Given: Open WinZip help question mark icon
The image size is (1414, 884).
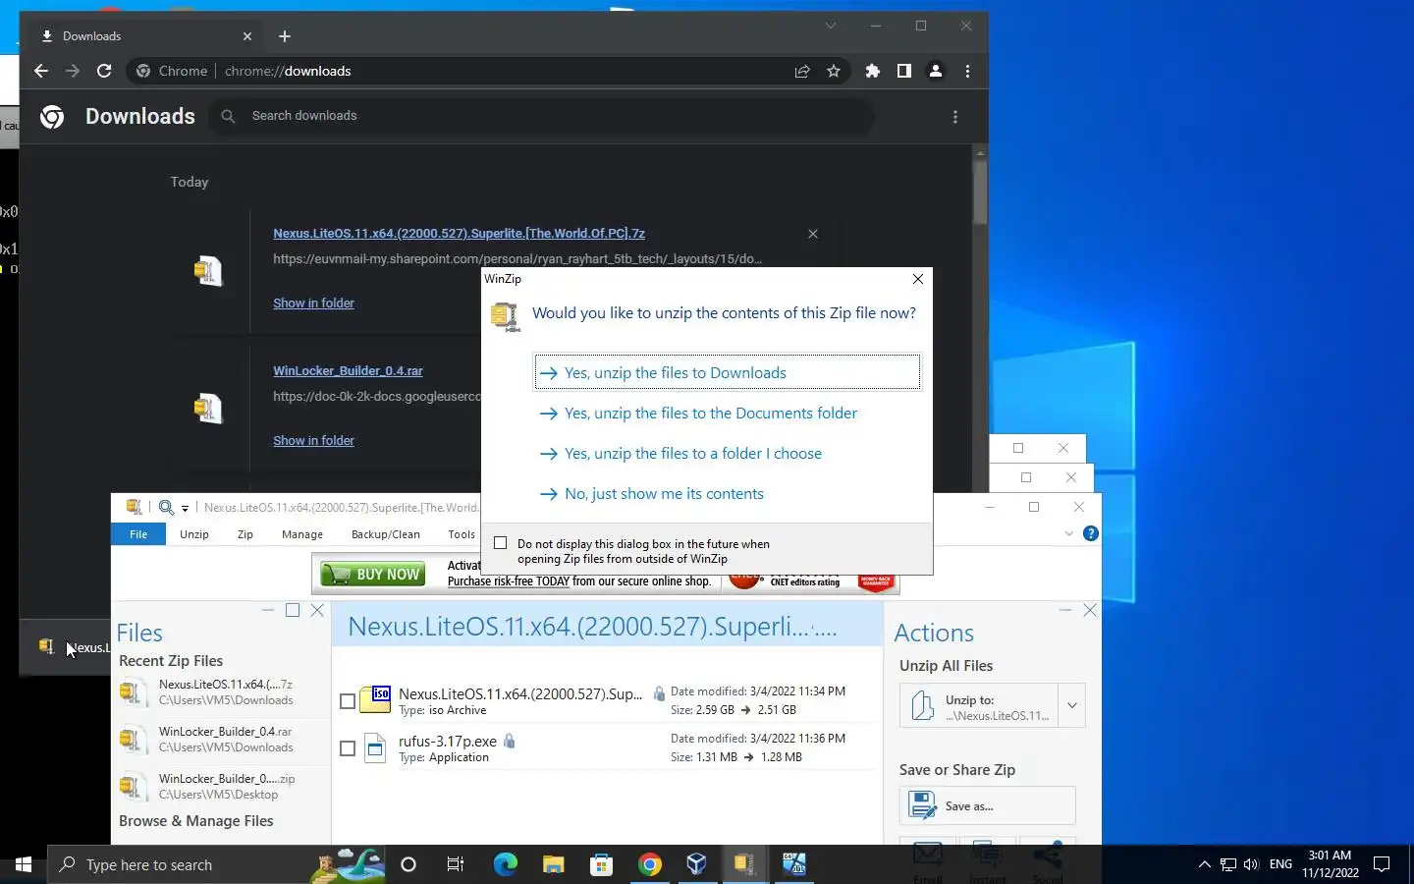Looking at the screenshot, I should point(1090,533).
